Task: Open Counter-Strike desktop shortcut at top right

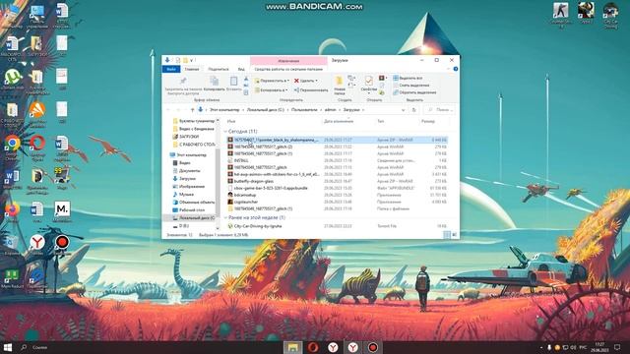Action: [560, 16]
